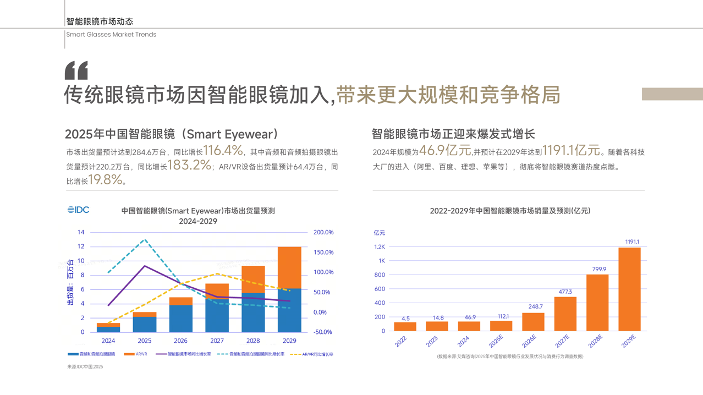Select the 2028E bar labeled 799.9

(597, 303)
